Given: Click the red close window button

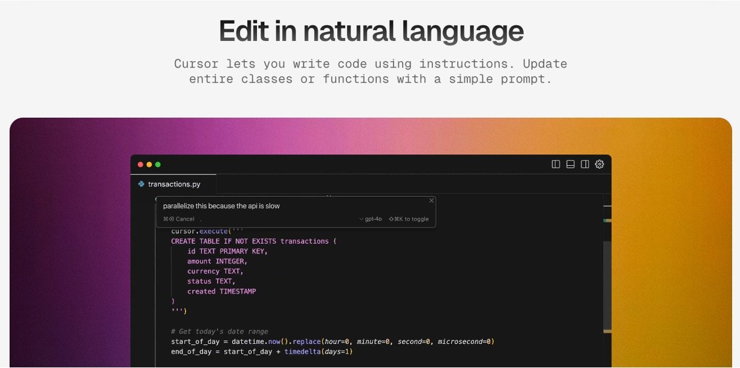Looking at the screenshot, I should (x=141, y=164).
